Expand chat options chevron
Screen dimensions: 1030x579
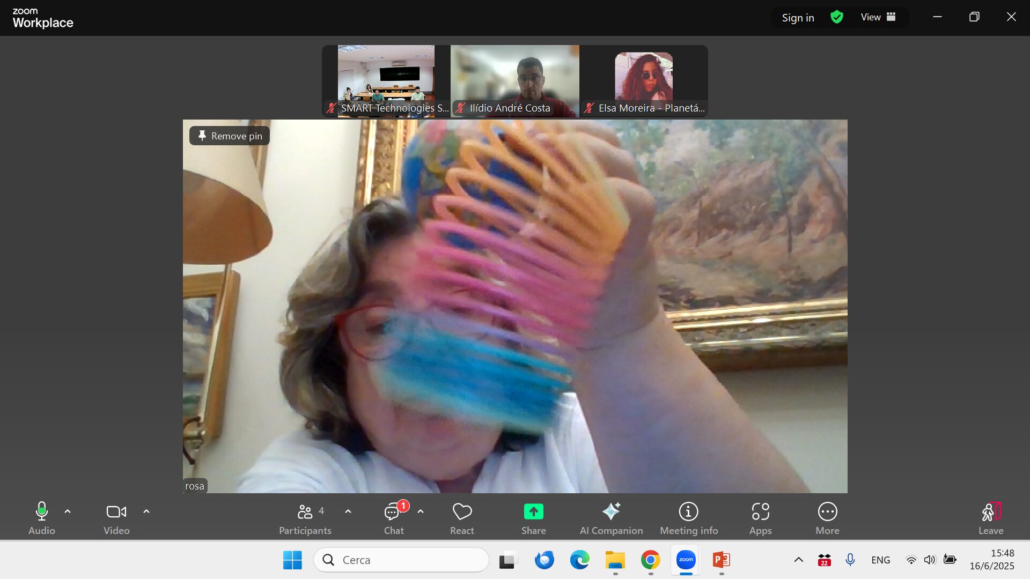point(421,511)
